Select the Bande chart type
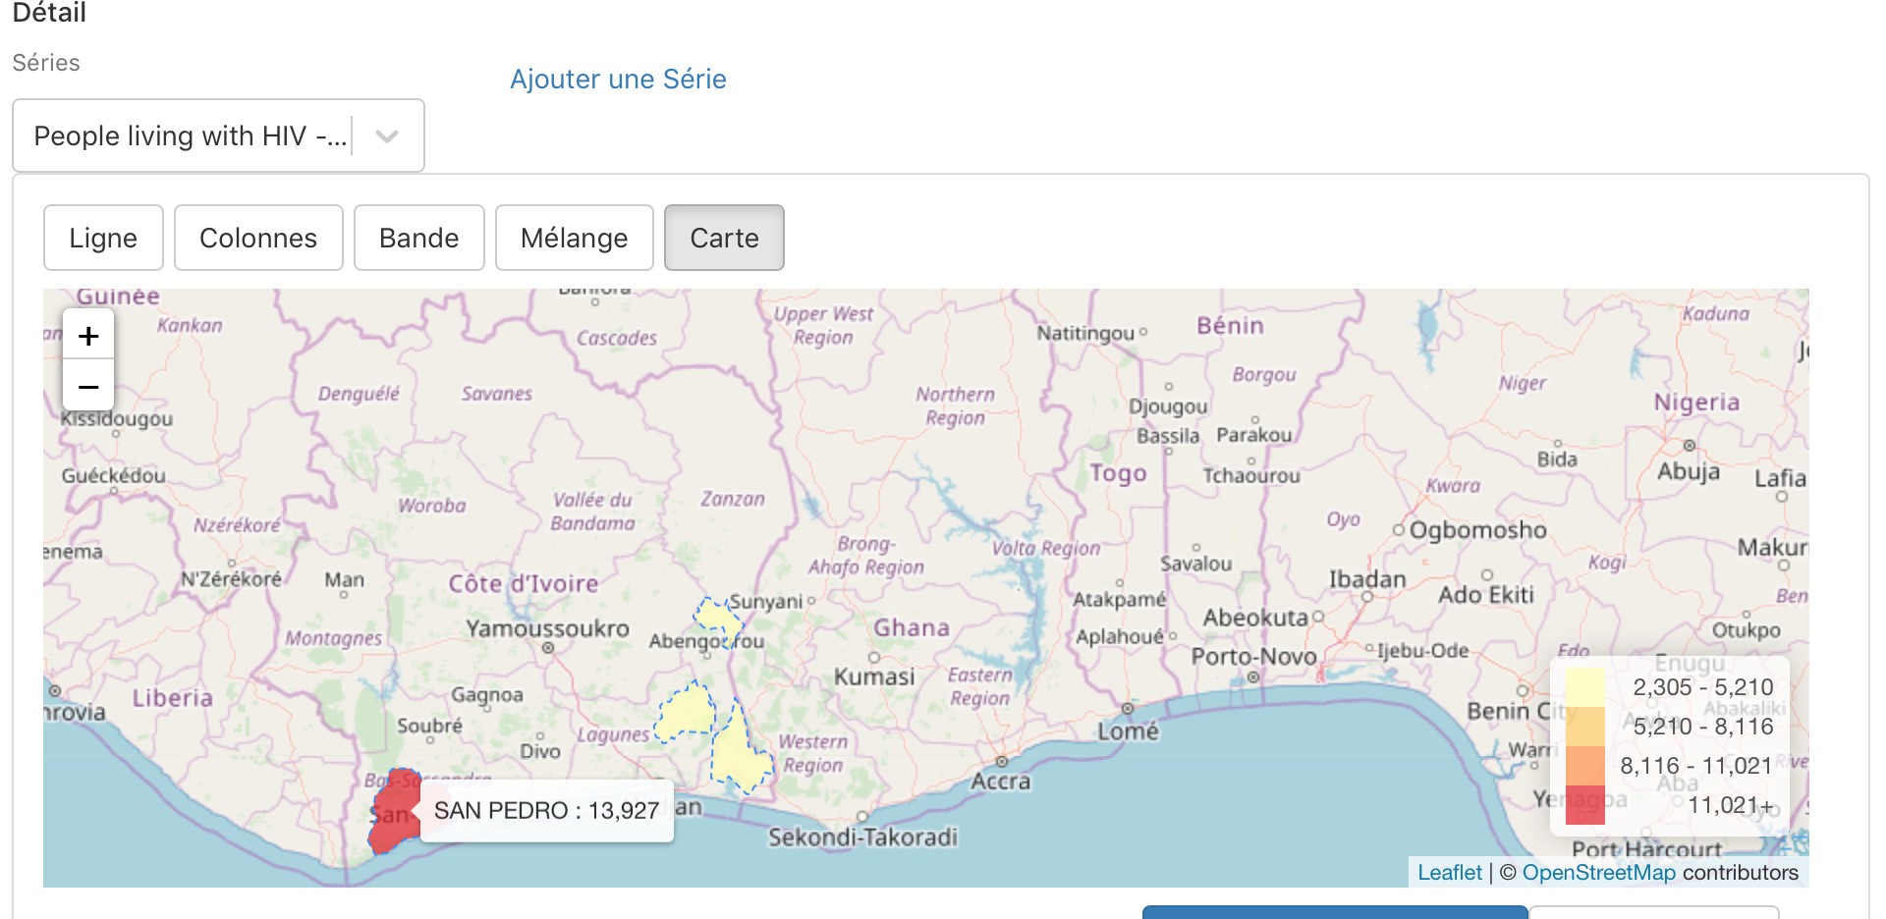The height and width of the screenshot is (919, 1886). pyautogui.click(x=419, y=238)
